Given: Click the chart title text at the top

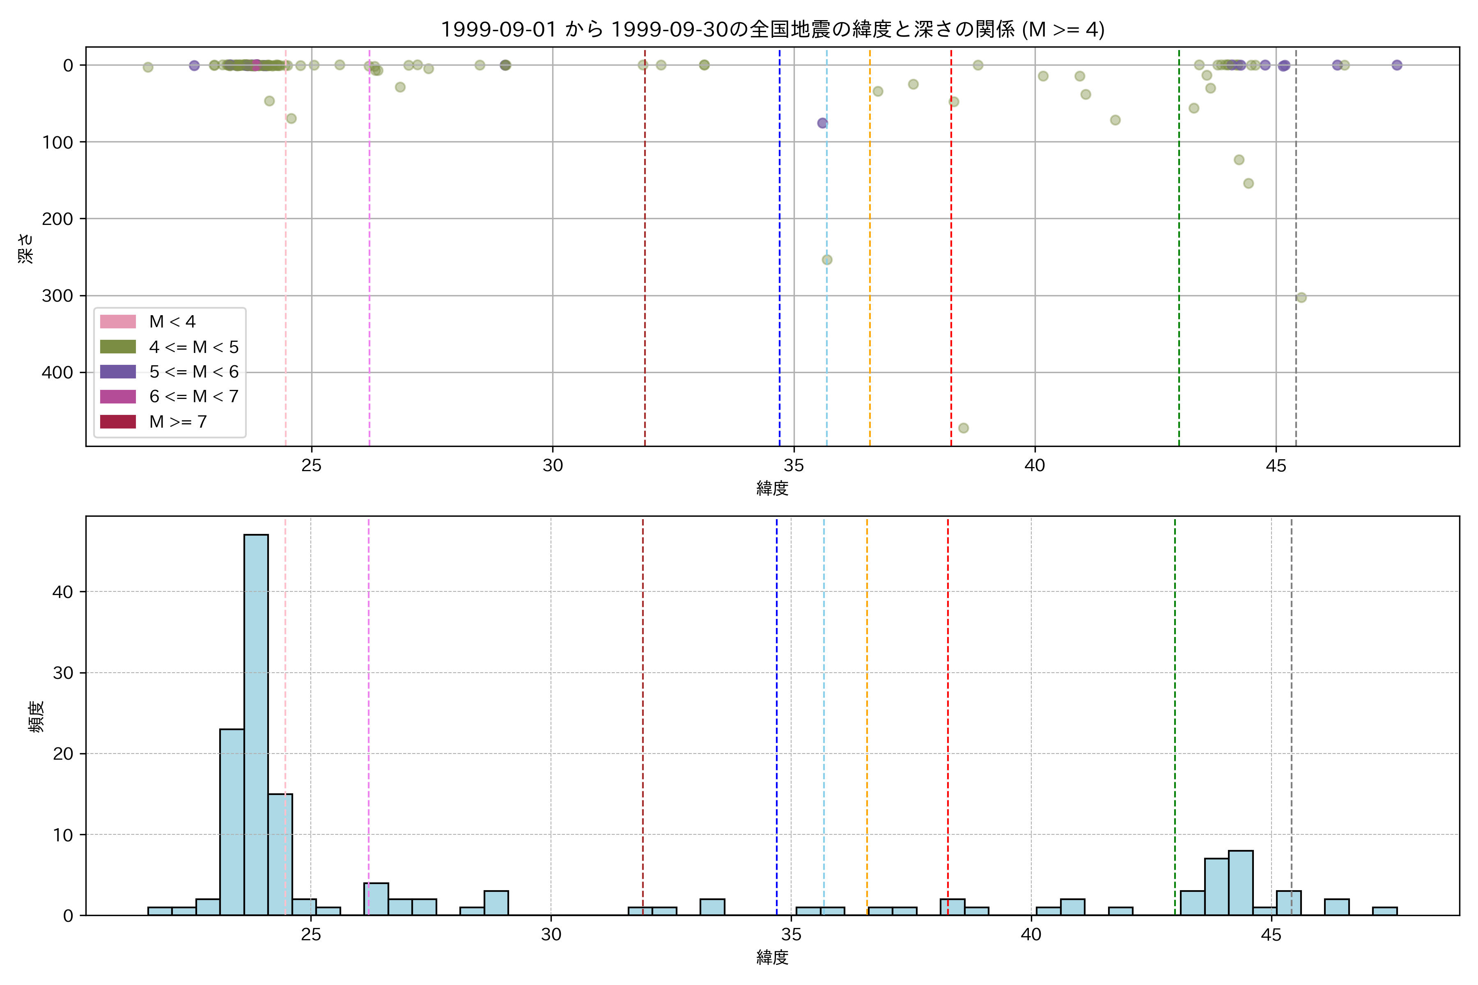Looking at the screenshot, I should tap(772, 30).
